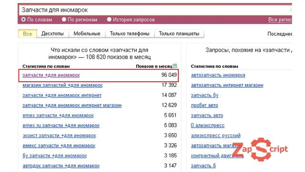Open the 'Все регионы' link
The width and height of the screenshot is (305, 172).
pyautogui.click(x=280, y=20)
